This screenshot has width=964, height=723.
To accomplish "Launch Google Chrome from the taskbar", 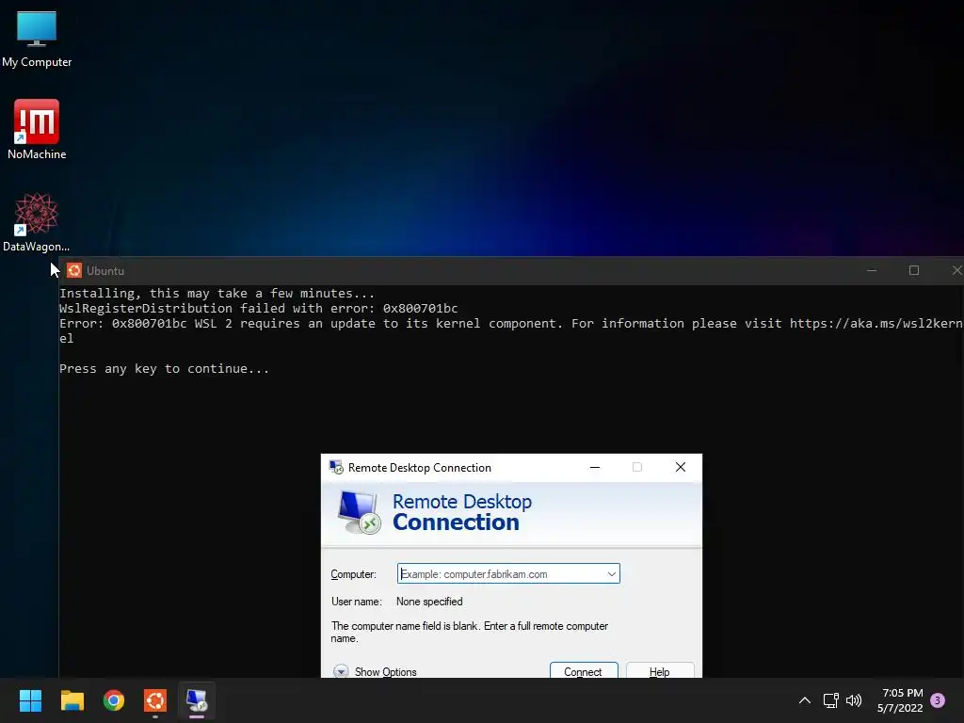I will pyautogui.click(x=114, y=700).
